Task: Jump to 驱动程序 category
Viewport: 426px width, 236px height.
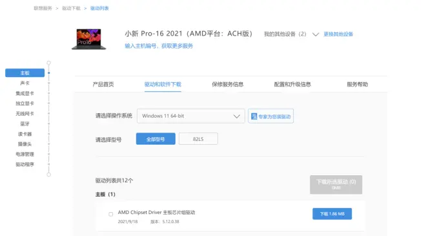Action: (25, 164)
